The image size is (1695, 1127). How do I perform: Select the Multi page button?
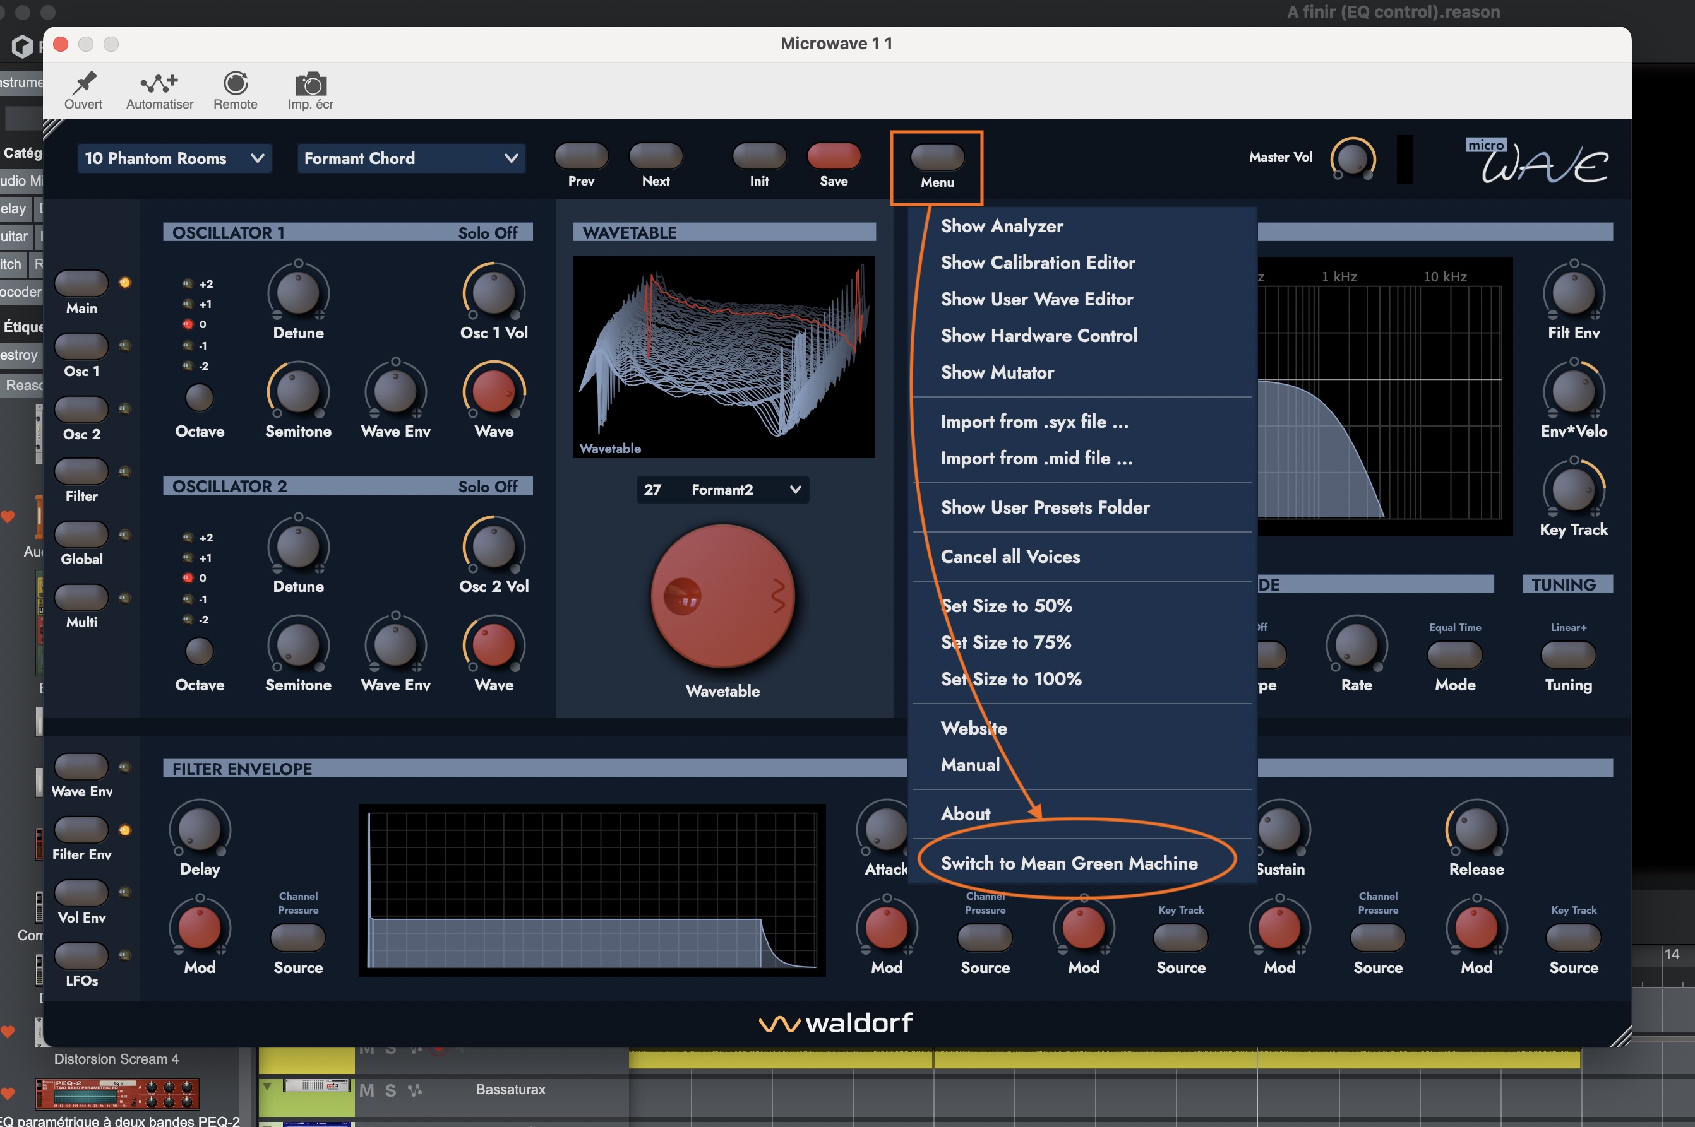(x=81, y=598)
